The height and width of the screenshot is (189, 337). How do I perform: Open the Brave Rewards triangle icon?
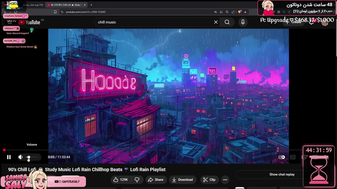point(245,12)
